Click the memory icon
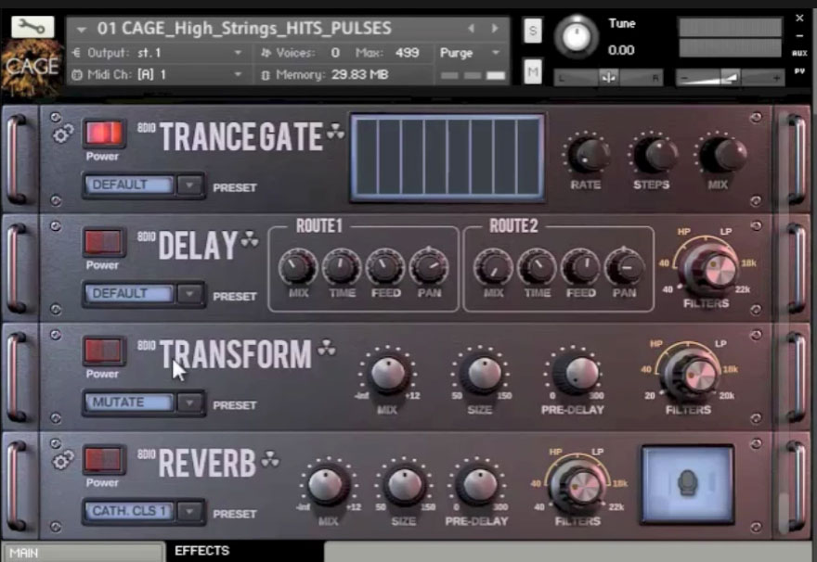This screenshot has height=562, width=817. tap(266, 75)
